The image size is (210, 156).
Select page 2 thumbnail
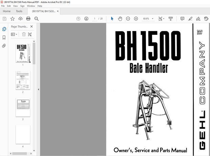[23, 80]
